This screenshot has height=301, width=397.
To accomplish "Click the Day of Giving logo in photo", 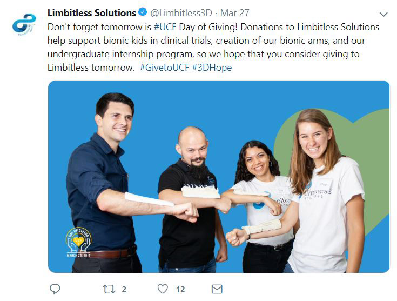I will [x=78, y=242].
